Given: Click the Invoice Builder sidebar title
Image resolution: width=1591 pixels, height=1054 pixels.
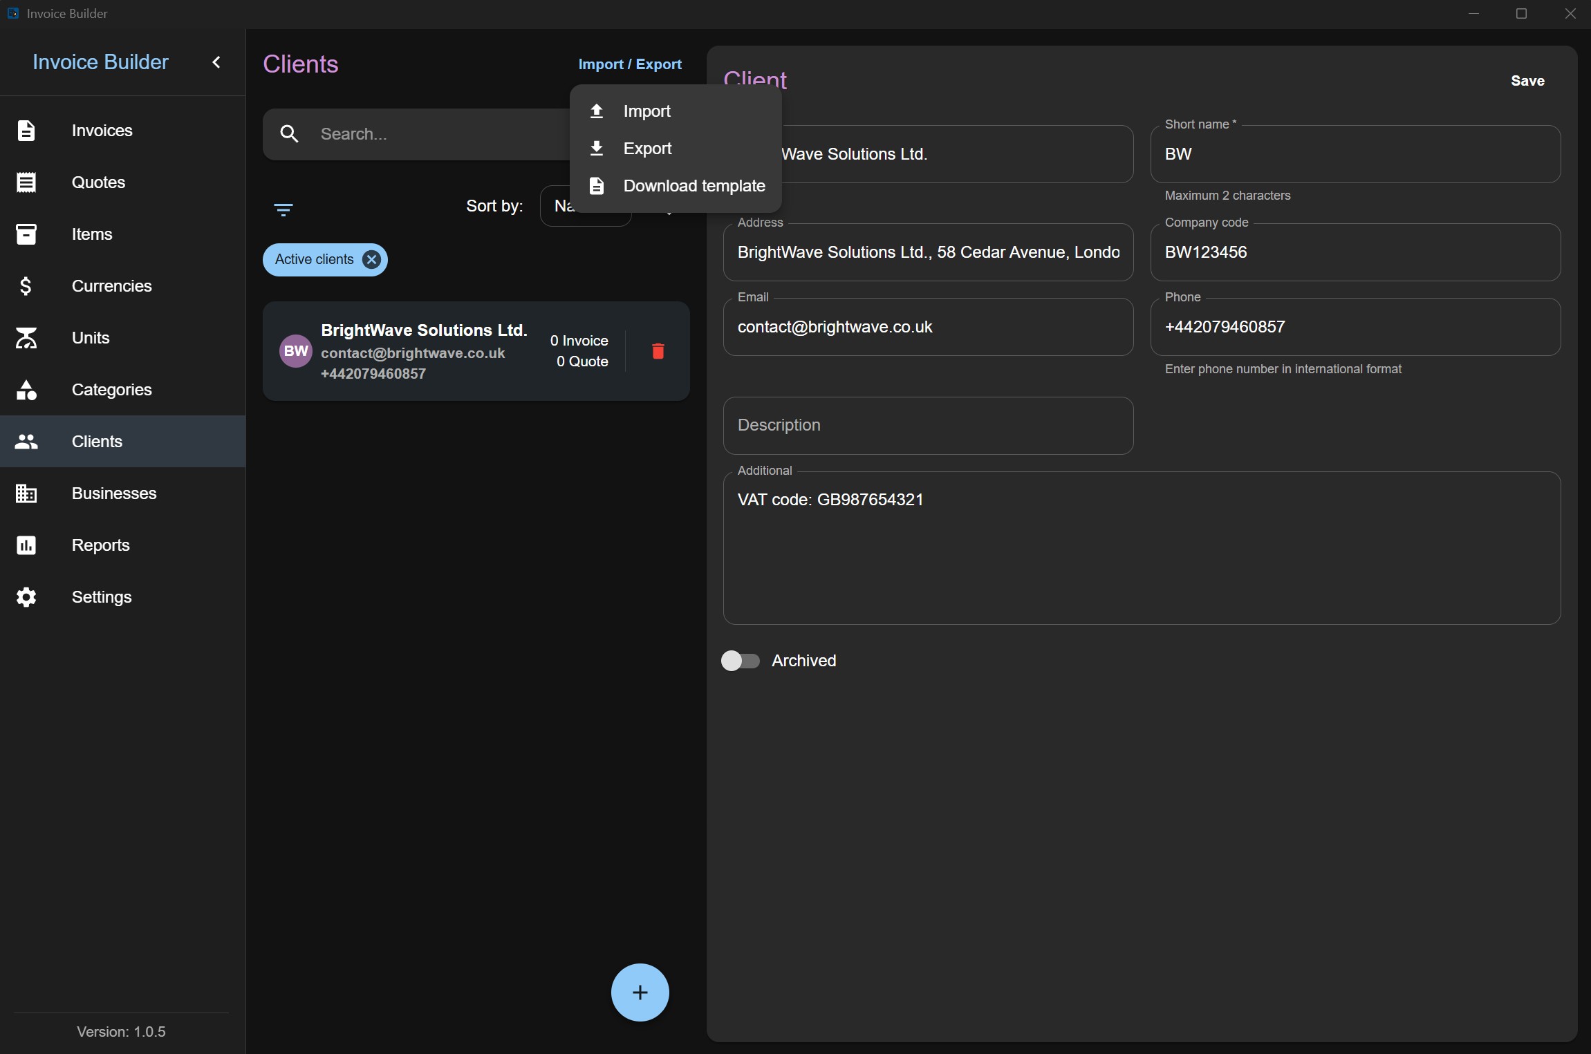Looking at the screenshot, I should click(x=100, y=62).
